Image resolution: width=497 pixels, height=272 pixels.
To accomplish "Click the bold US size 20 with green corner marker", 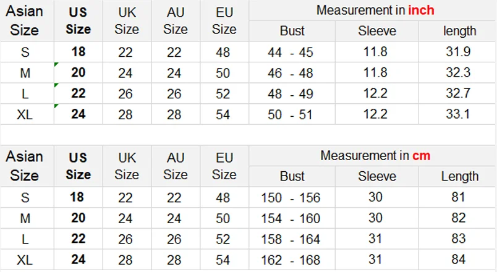I will click(79, 72).
